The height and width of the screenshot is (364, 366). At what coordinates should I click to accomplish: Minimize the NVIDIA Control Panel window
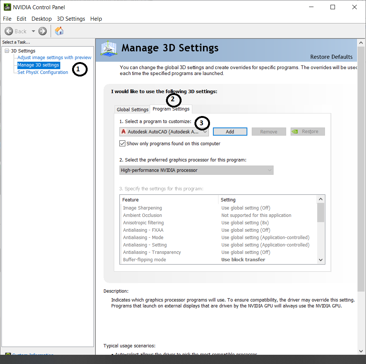coord(311,7)
